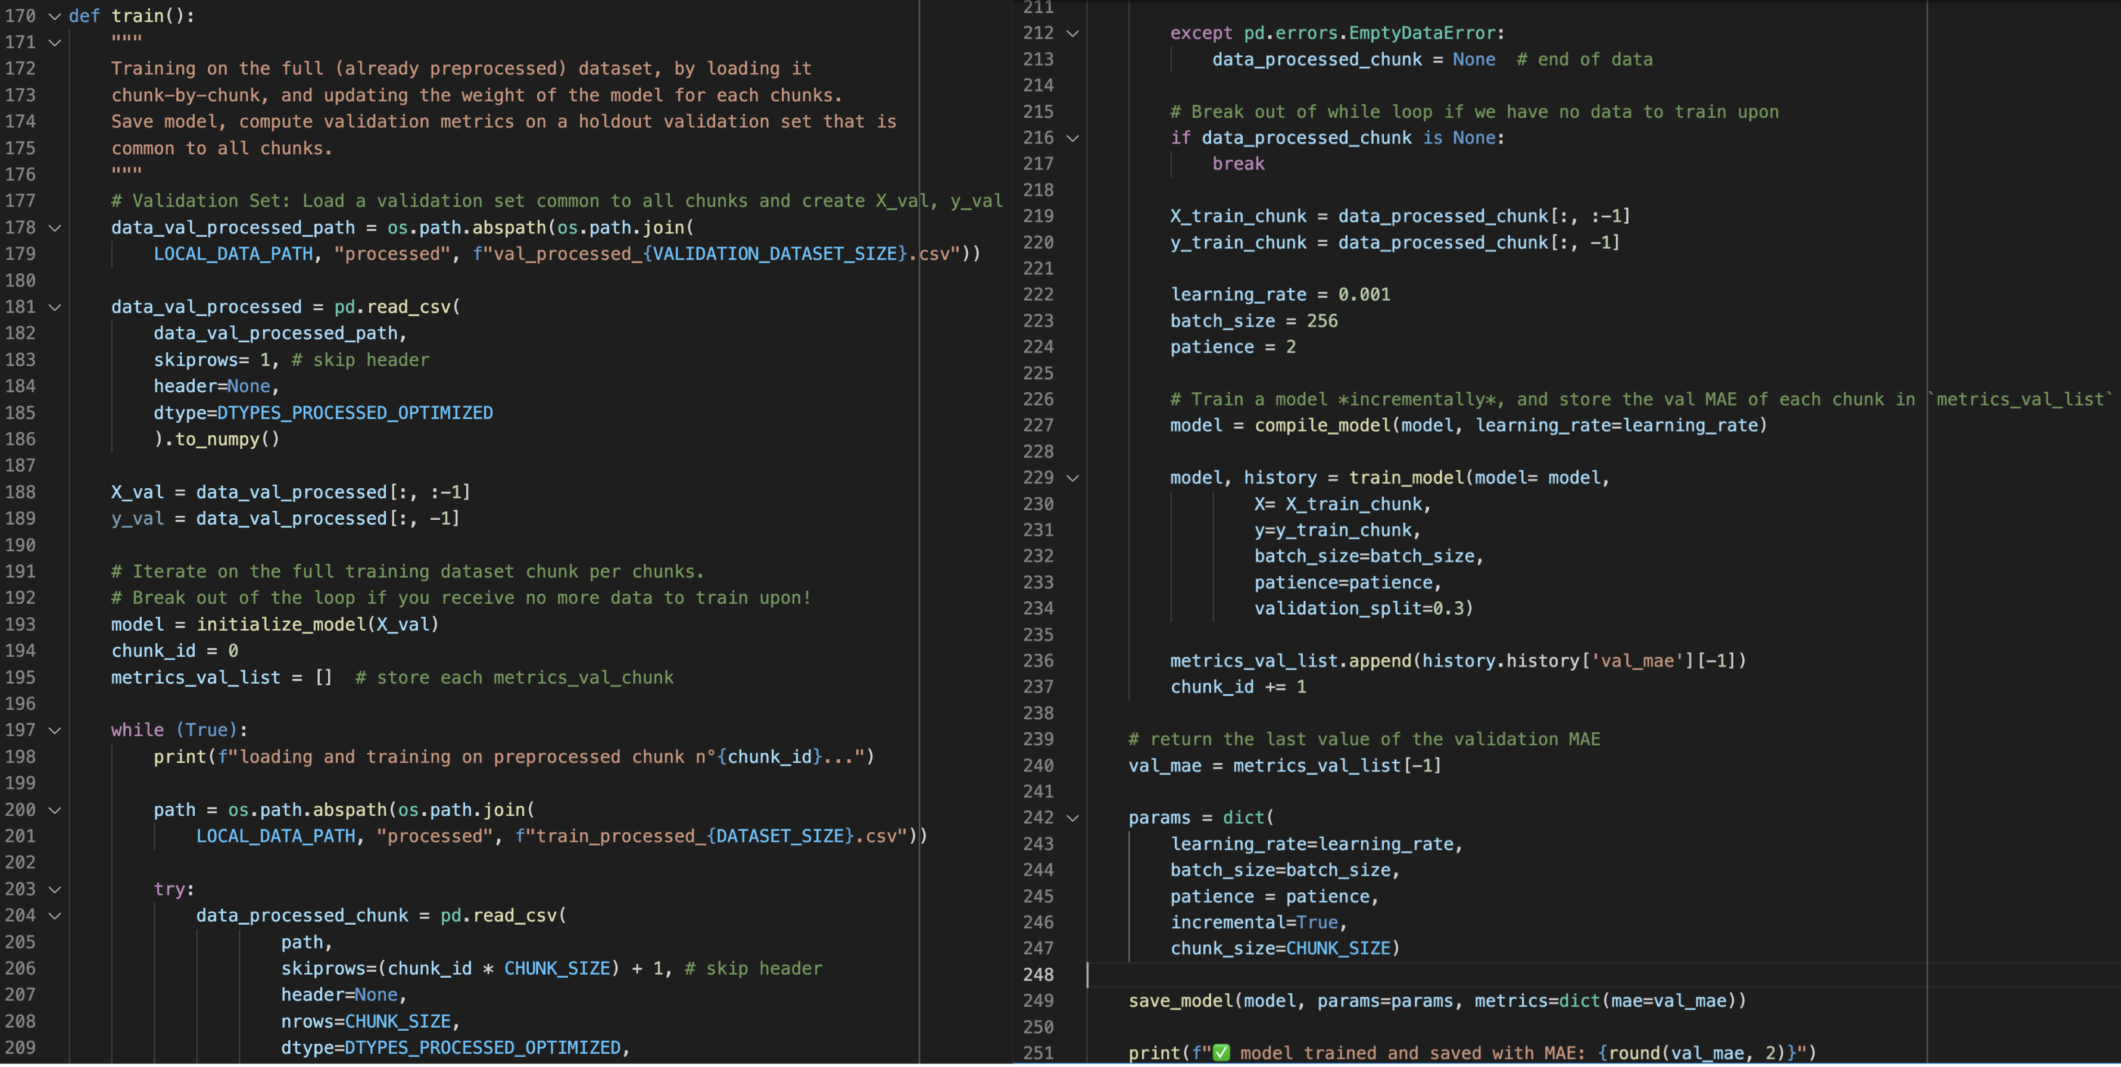
Task: Collapse except EmptyDataError block at line 212
Action: tap(1072, 33)
